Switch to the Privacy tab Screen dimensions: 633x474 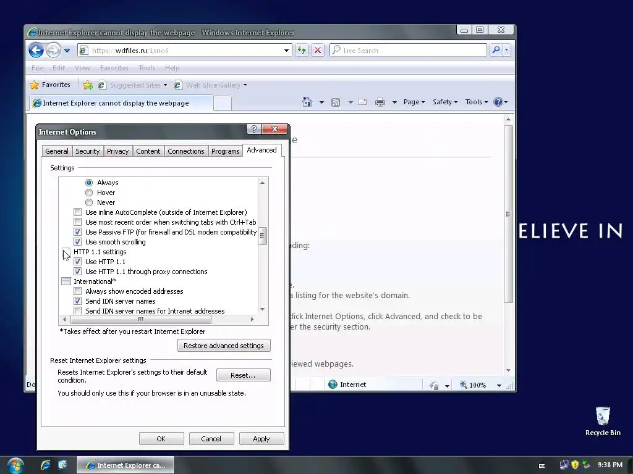(118, 151)
